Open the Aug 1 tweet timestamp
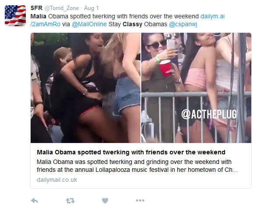257x209 pixels. 92,8
